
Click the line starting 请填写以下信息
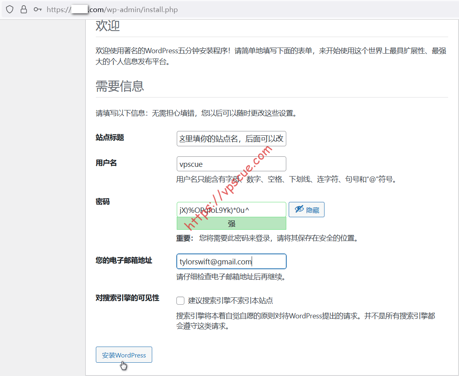pos(197,113)
